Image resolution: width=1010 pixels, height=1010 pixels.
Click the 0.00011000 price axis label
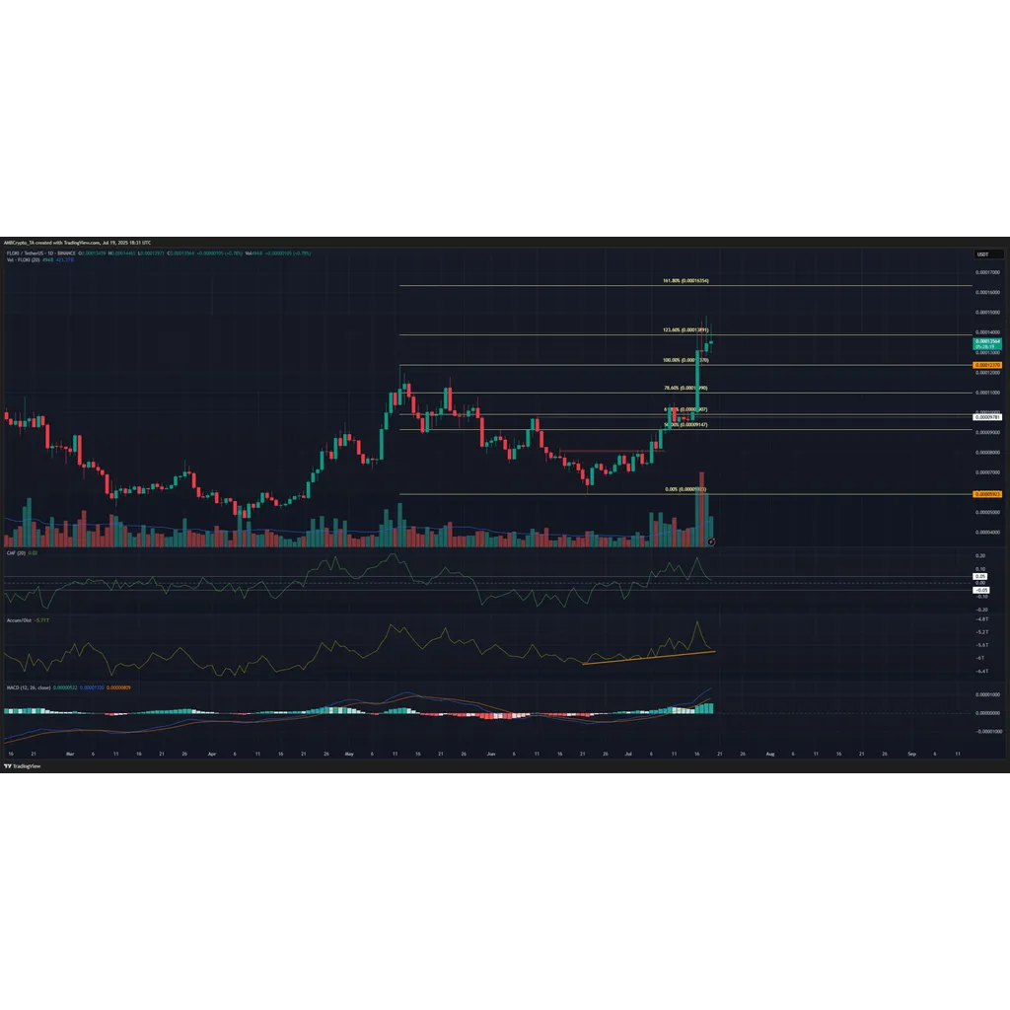(x=987, y=393)
